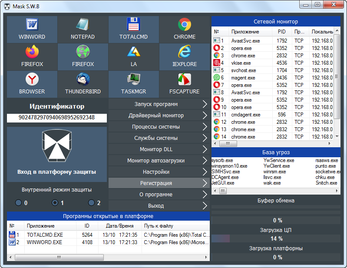Viewport: 347px width, 268px height.
Task: Click the Выход menu button
Action: point(156,206)
